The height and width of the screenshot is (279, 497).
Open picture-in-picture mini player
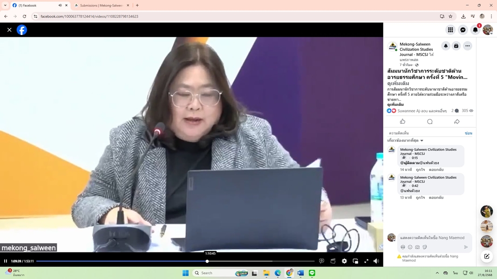pos(355,261)
